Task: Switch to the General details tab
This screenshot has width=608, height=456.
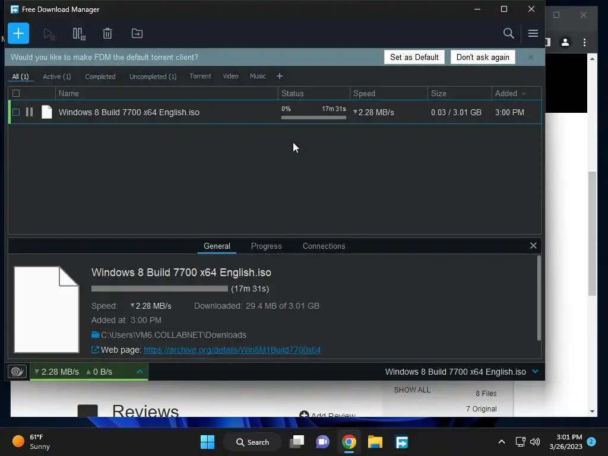Action: pyautogui.click(x=217, y=246)
